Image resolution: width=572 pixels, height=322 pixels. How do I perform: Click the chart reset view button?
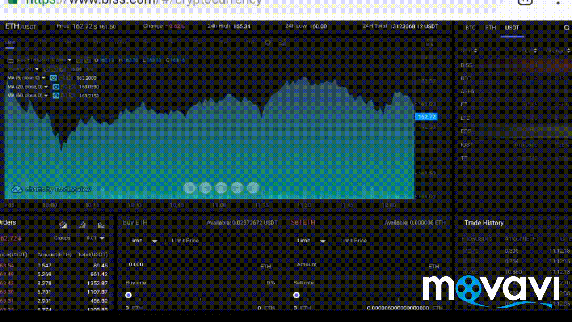(221, 188)
